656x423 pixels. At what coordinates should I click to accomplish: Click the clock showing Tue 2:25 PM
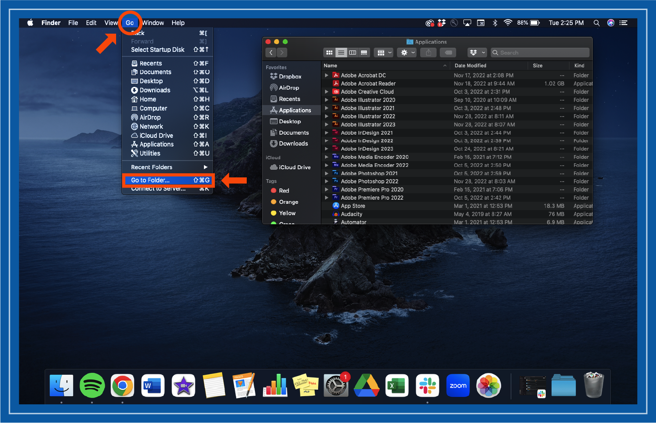tap(566, 23)
